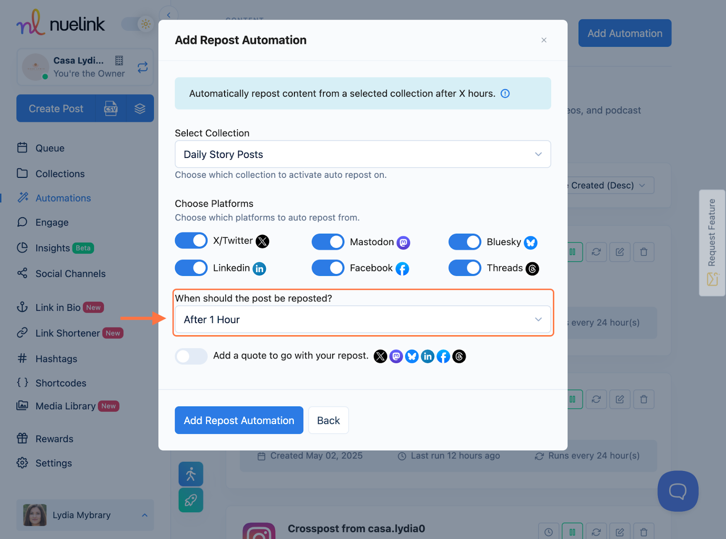Toggle the light/dark theme switch
This screenshot has width=726, height=539.
coord(137,24)
